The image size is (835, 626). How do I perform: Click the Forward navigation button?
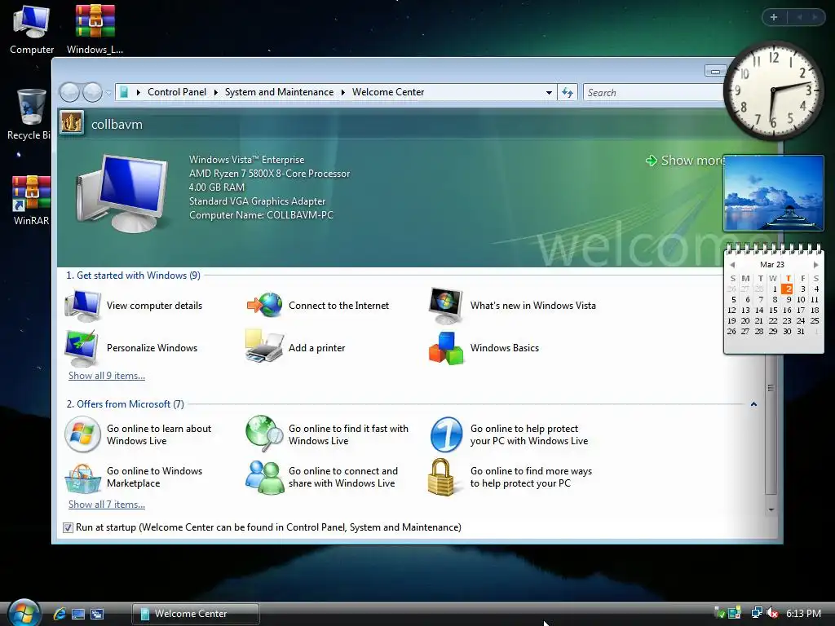(x=93, y=93)
